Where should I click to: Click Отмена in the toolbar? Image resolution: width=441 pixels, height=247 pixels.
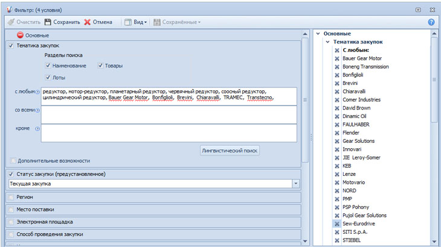[98, 22]
